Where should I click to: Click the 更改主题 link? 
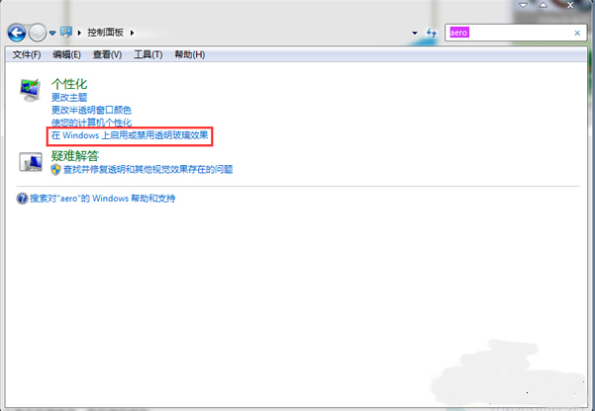coord(69,97)
